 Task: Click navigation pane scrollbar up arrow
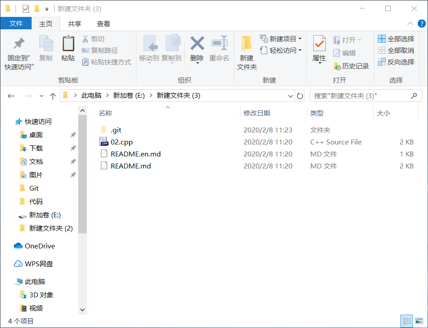click(x=82, y=111)
